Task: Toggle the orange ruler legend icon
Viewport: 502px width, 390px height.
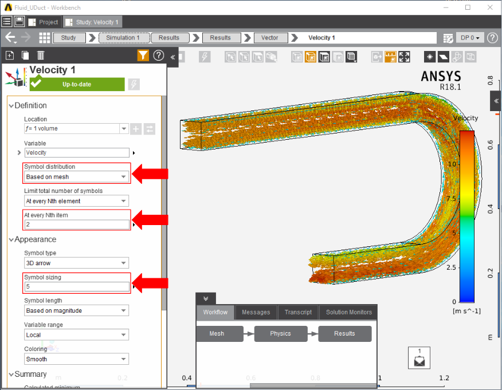Action: [x=391, y=57]
